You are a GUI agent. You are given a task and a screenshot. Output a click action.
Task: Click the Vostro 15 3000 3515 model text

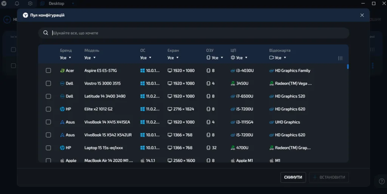pyautogui.click(x=102, y=83)
